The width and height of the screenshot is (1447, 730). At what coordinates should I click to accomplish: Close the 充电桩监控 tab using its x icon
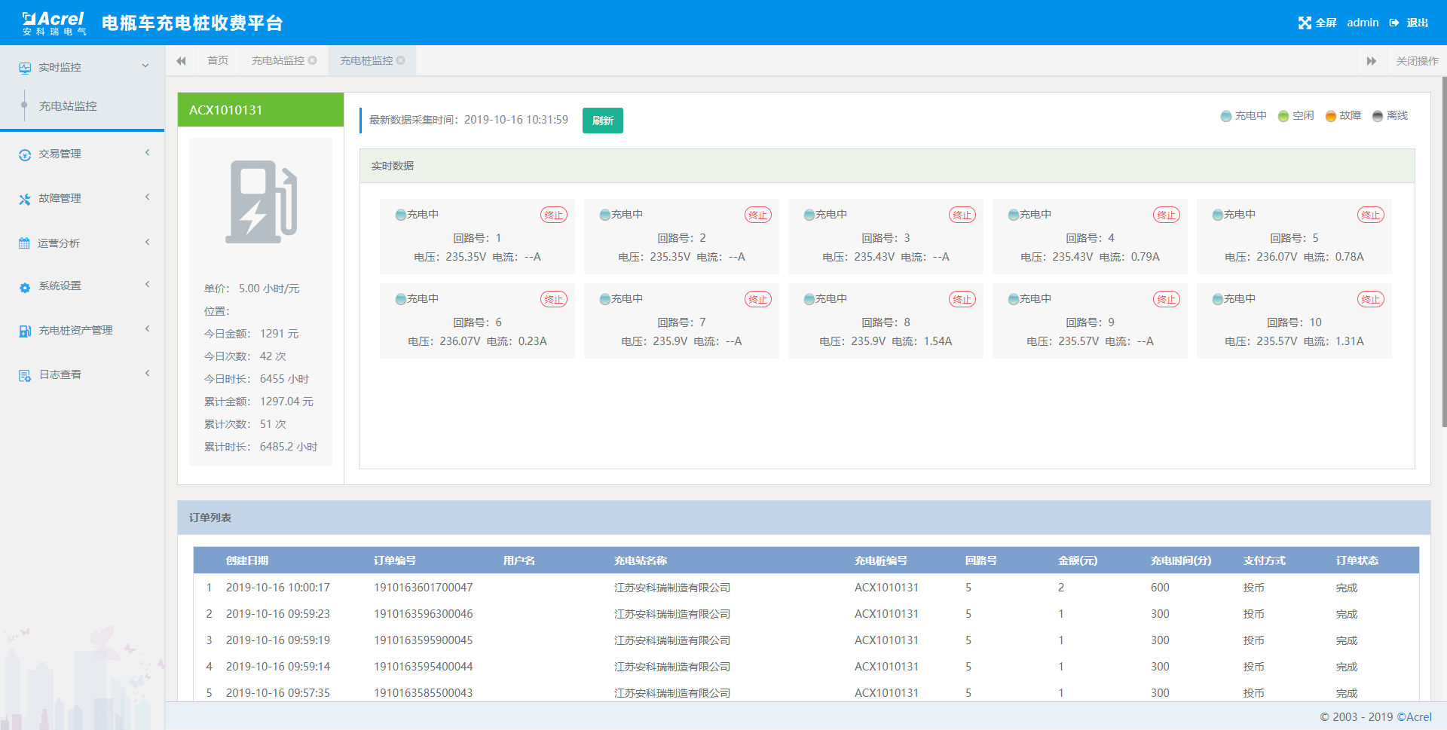(x=401, y=60)
